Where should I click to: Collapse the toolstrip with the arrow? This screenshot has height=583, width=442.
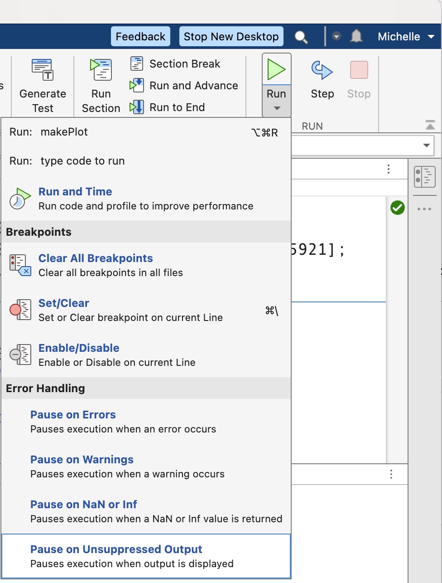[430, 125]
